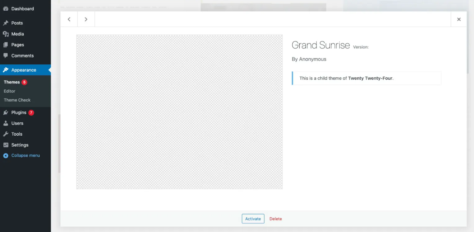Click the Plugins plug icon
The image size is (474, 232).
6,113
